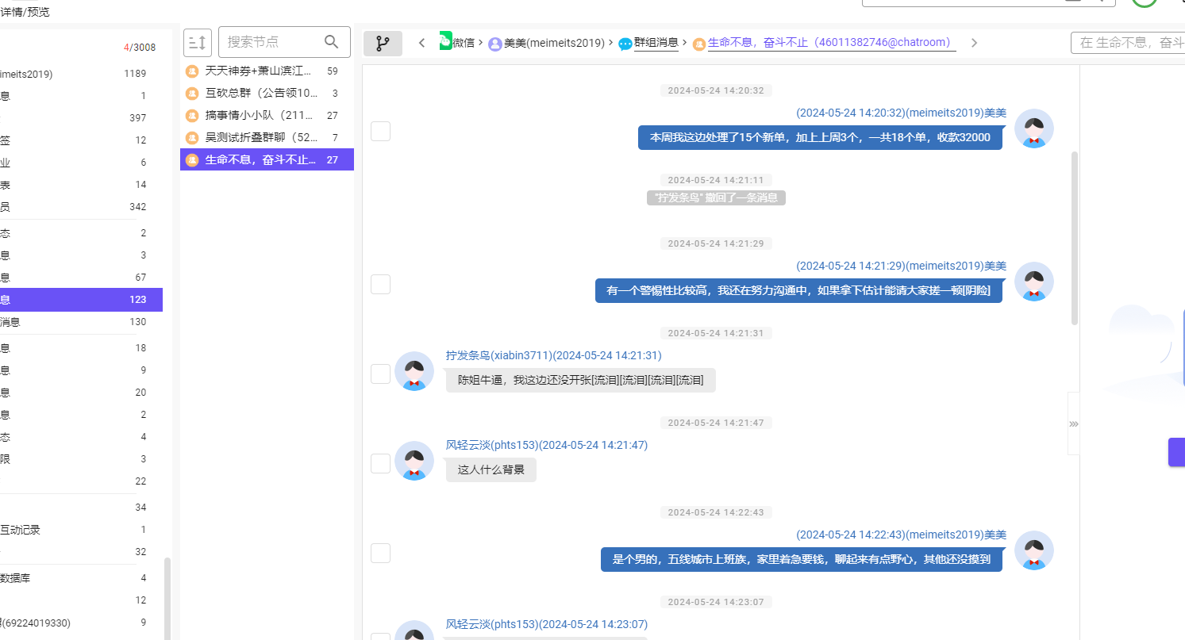Toggle the branch tree view icon

click(383, 44)
